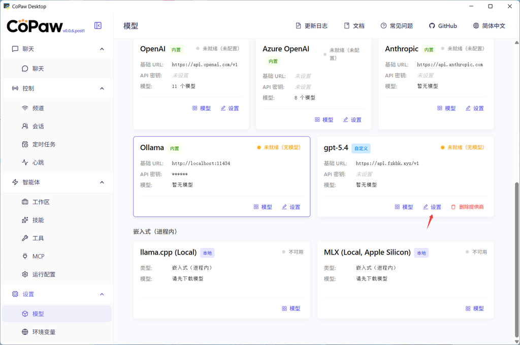Click the 模型 page title

(131, 26)
